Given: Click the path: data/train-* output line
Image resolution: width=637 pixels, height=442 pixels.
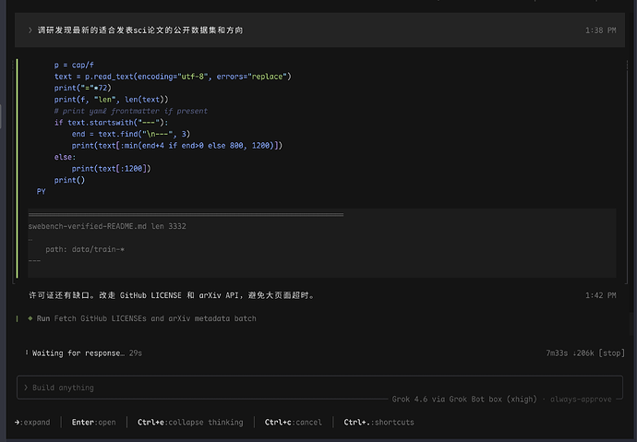Looking at the screenshot, I should click(x=85, y=249).
